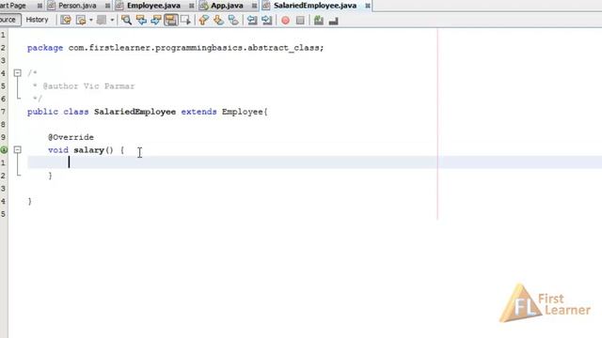Click line number 7 in gutter
Viewport: 602px width, 338px height.
tap(3, 112)
